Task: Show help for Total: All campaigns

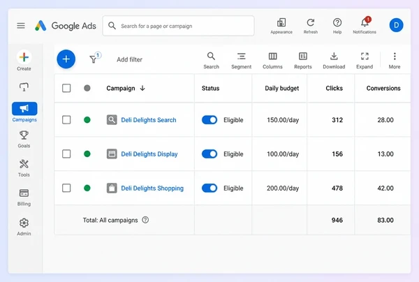Action: point(145,220)
